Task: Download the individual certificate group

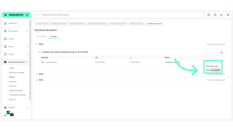Action: click(x=221, y=52)
